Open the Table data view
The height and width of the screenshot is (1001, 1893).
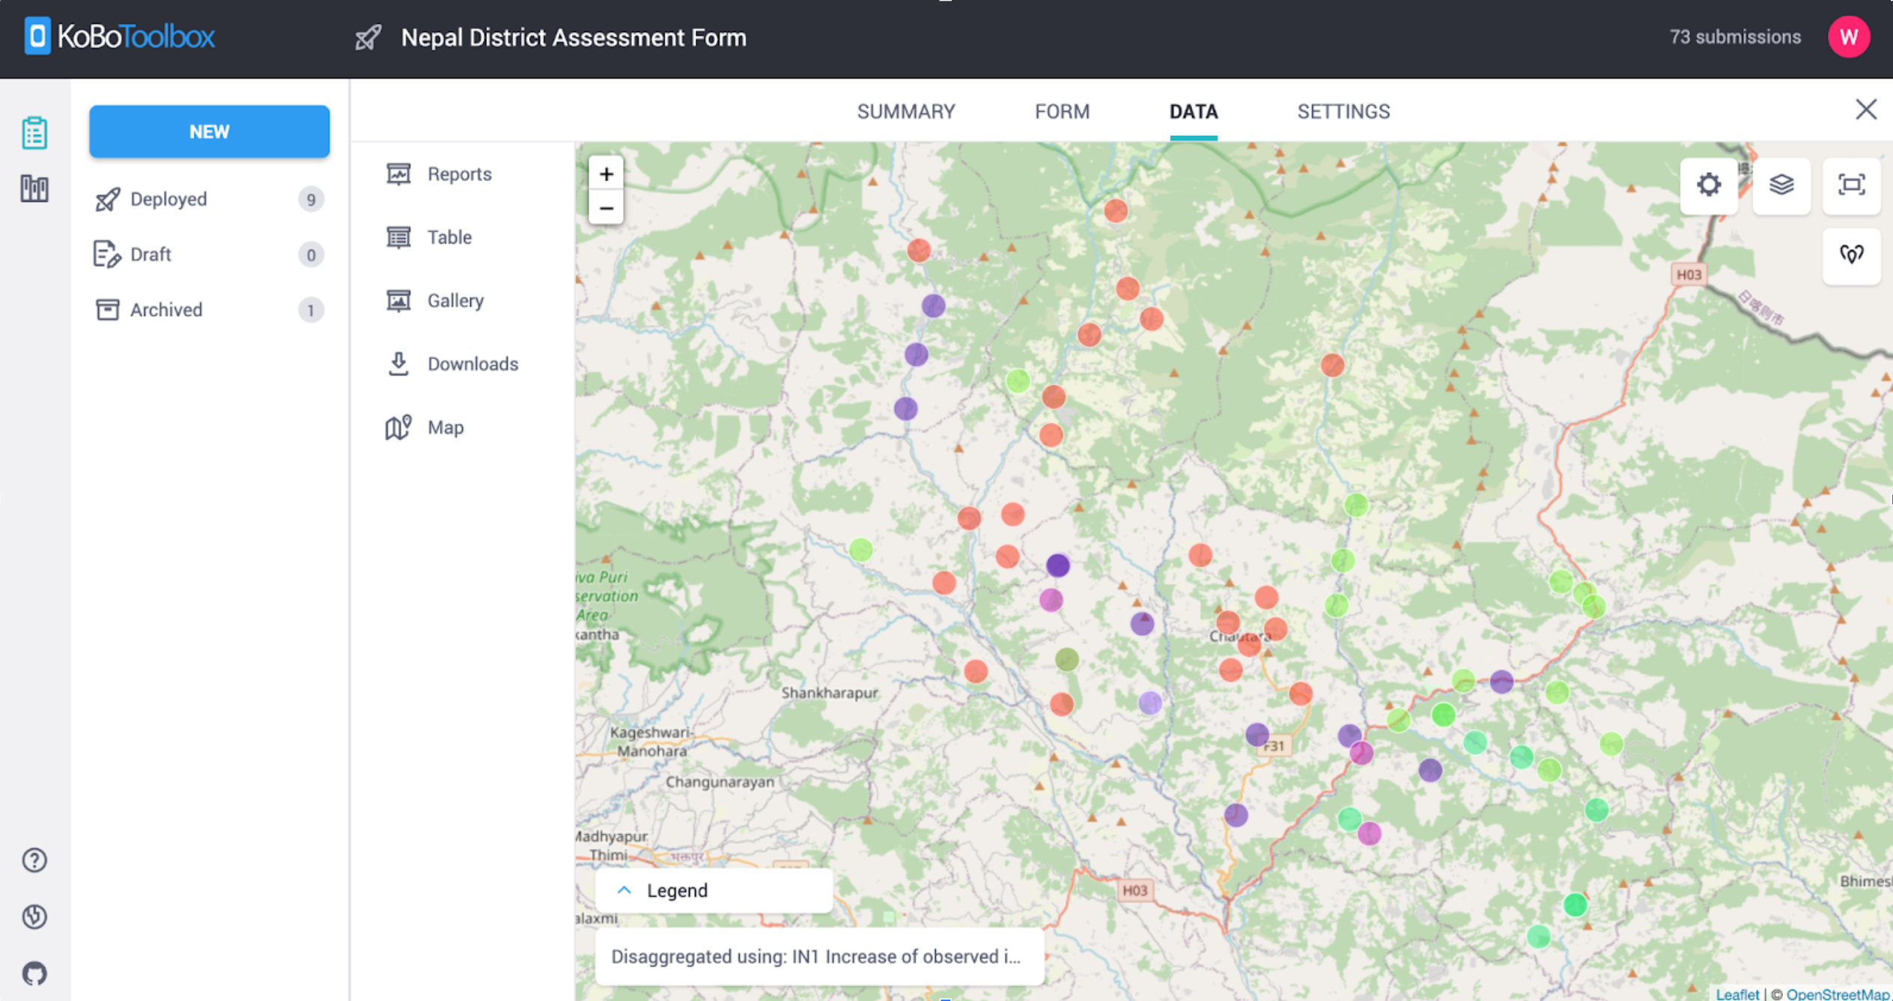point(449,237)
